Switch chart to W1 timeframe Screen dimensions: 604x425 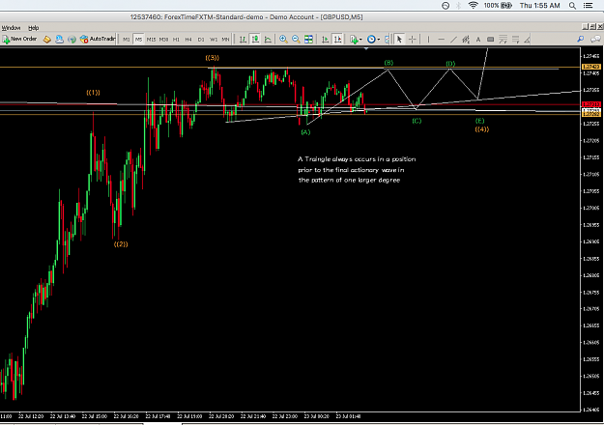213,40
